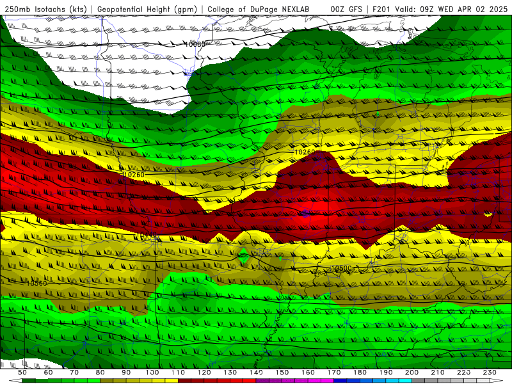Pick the 120 label on the isotach scale

coord(204,372)
